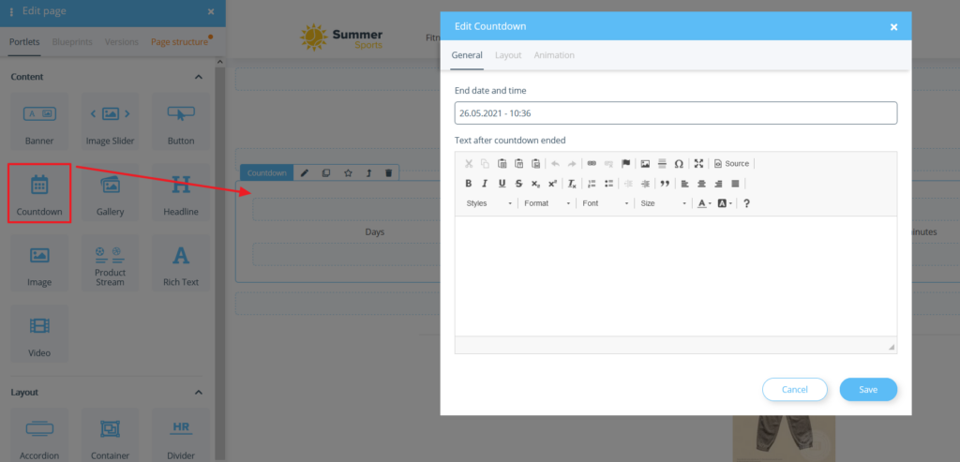Insert an image via the image icon
Image resolution: width=960 pixels, height=462 pixels.
645,163
